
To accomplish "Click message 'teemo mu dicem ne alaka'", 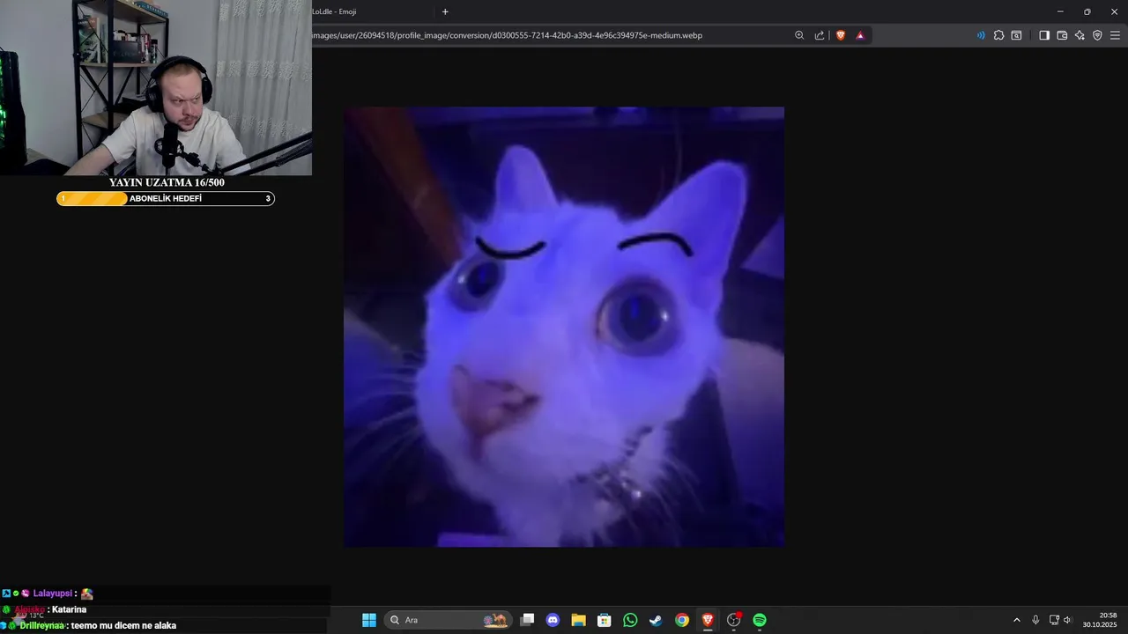I will 123,625.
